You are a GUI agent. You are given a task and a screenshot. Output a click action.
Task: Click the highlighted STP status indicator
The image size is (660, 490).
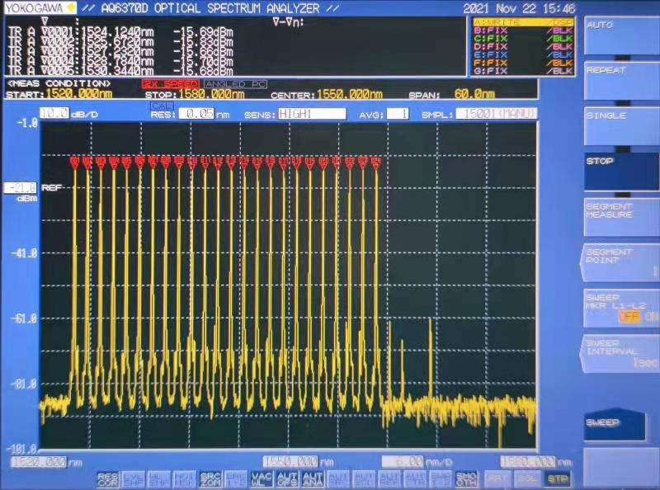[558, 479]
